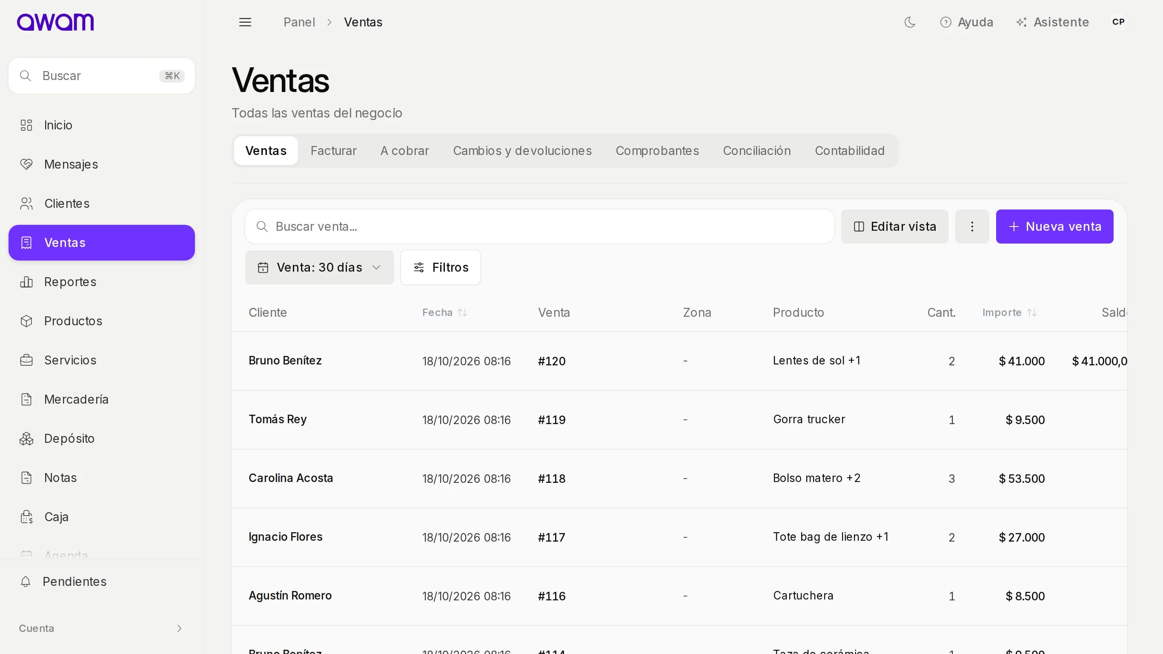Image resolution: width=1163 pixels, height=654 pixels.
Task: Focus the sidebar Buscar field
Action: 102,76
